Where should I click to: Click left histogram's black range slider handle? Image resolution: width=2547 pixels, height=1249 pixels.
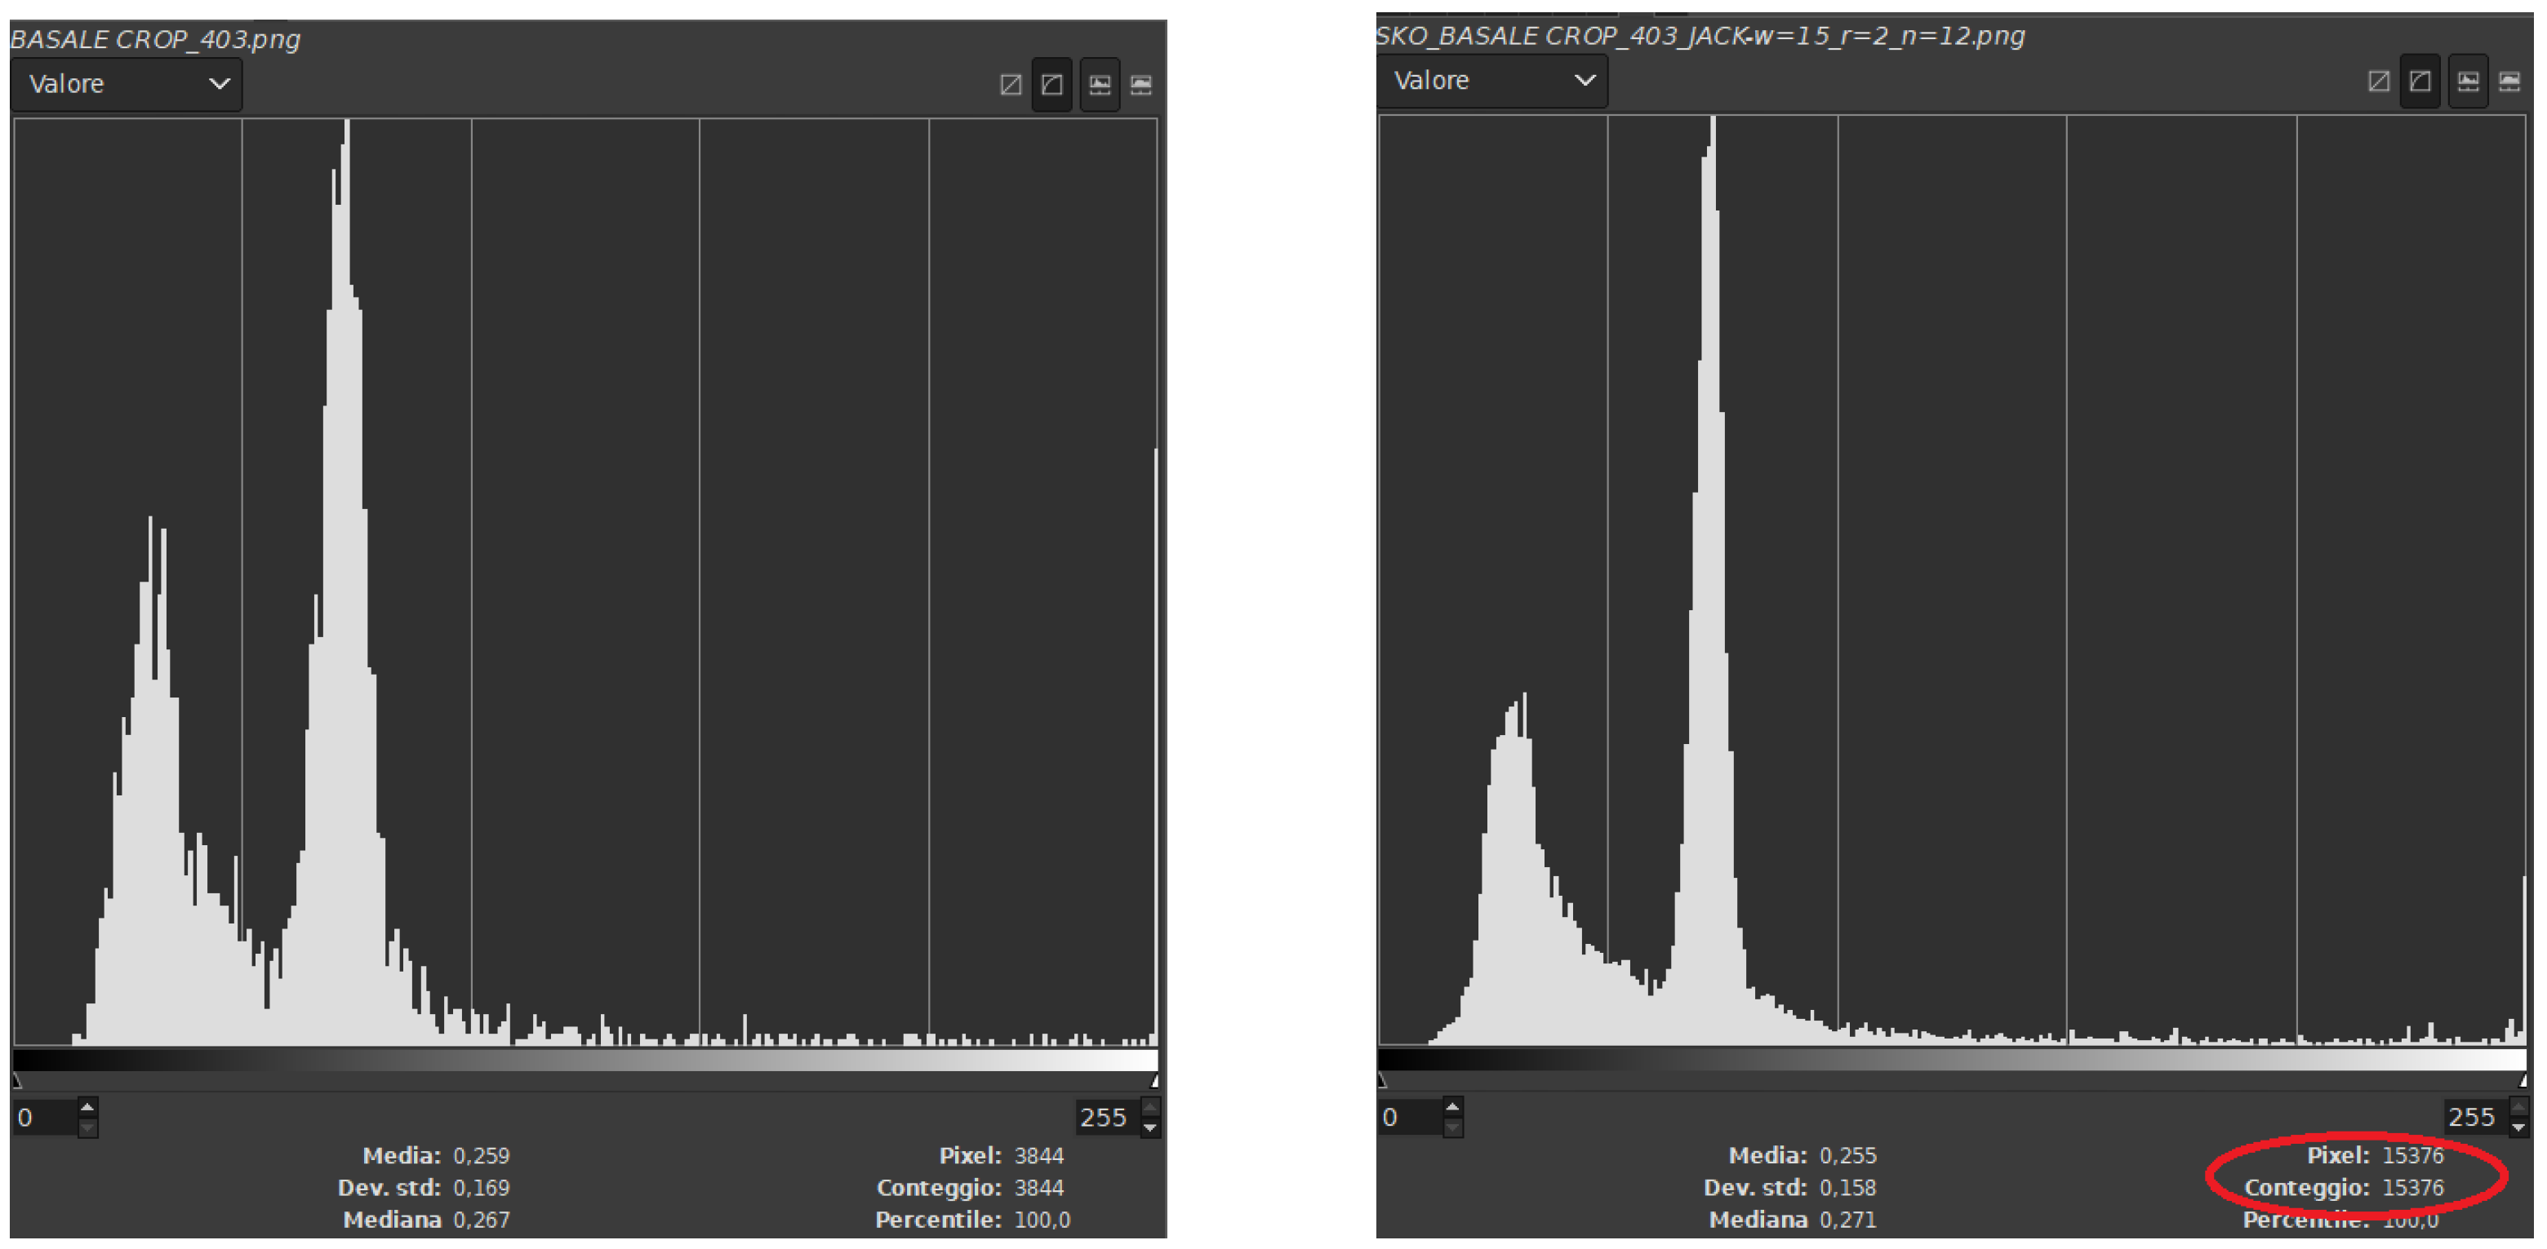(17, 1081)
